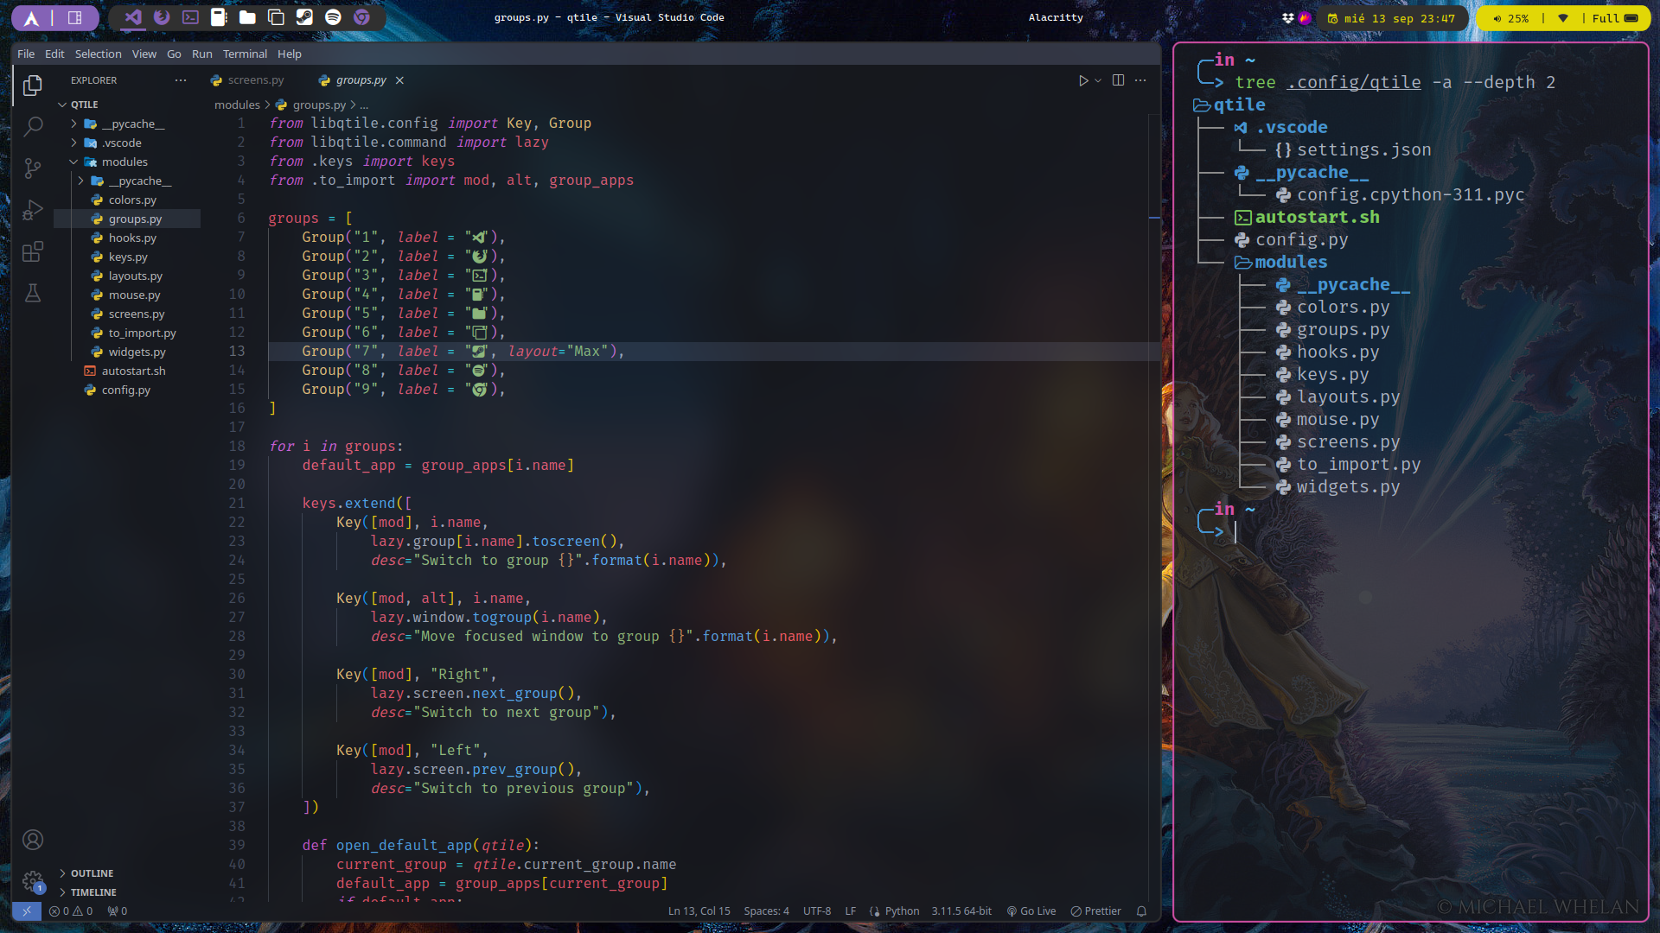Image resolution: width=1660 pixels, height=933 pixels.
Task: Select config.py in the file explorer
Action: (x=125, y=390)
